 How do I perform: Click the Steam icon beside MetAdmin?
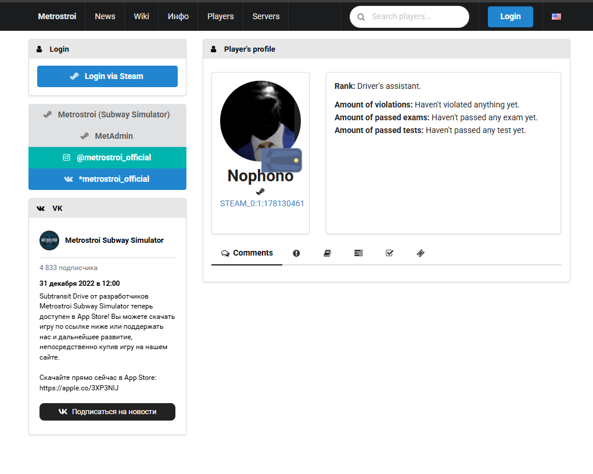(85, 136)
